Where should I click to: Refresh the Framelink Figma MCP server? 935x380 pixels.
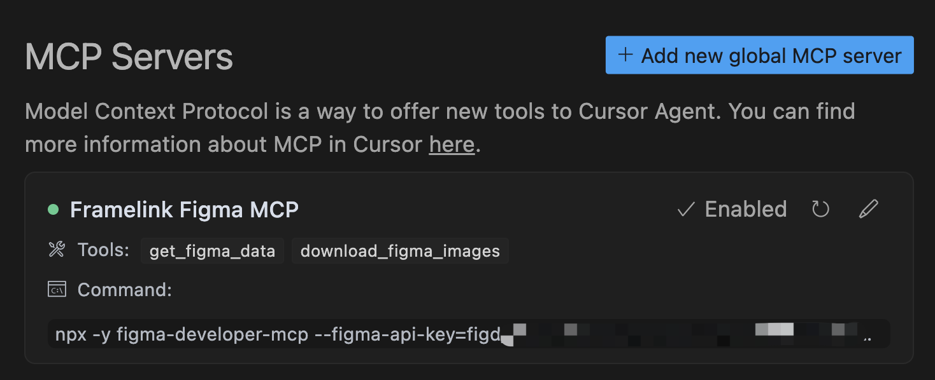click(x=820, y=209)
